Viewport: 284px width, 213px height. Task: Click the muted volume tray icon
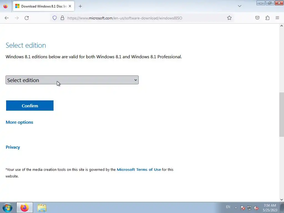(x=256, y=208)
